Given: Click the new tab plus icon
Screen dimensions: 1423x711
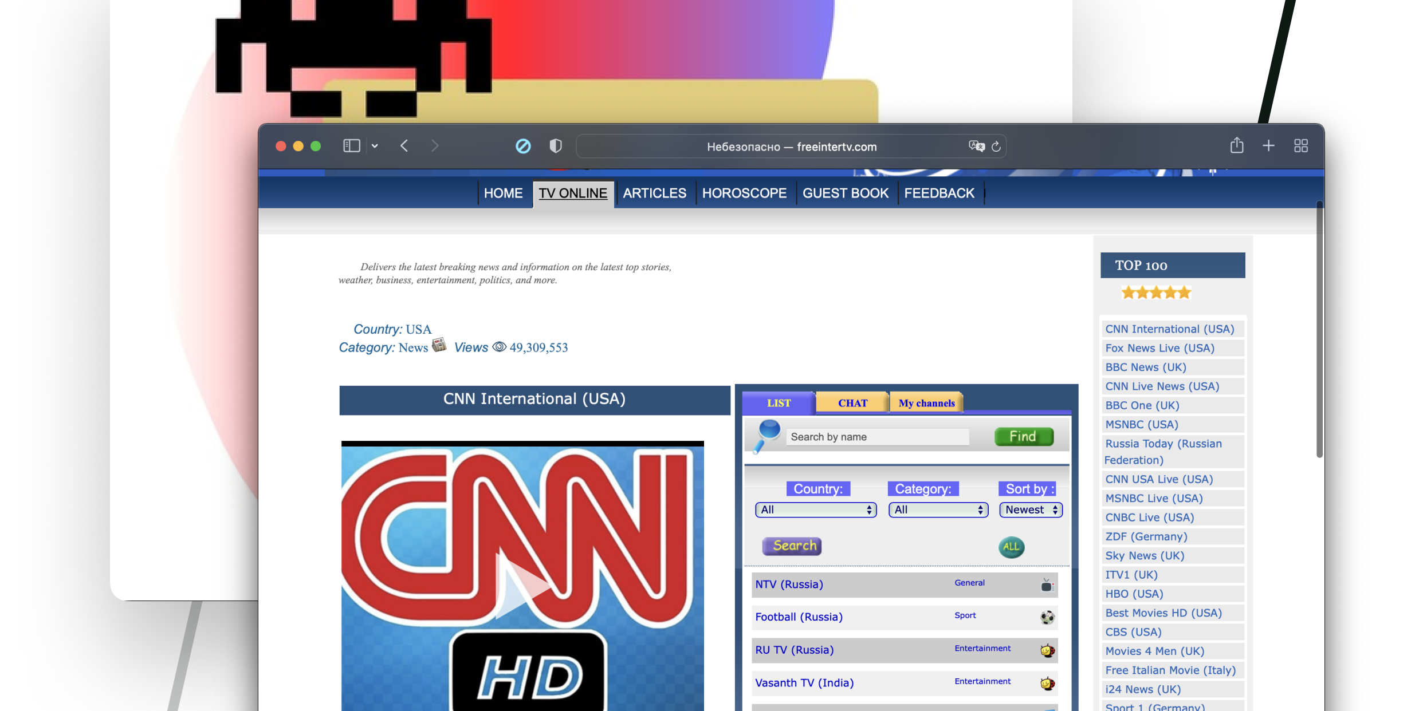Looking at the screenshot, I should 1268,146.
